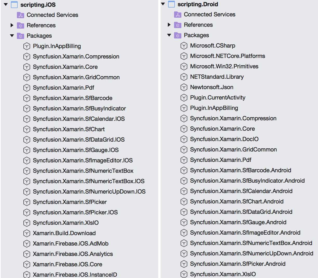The width and height of the screenshot is (318, 278).
Task: Select the Syncfusion.Xamarin.Pdf package icon
Action: (x=27, y=88)
